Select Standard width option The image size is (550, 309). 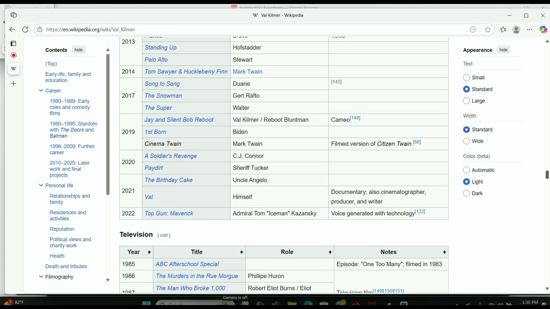467,130
